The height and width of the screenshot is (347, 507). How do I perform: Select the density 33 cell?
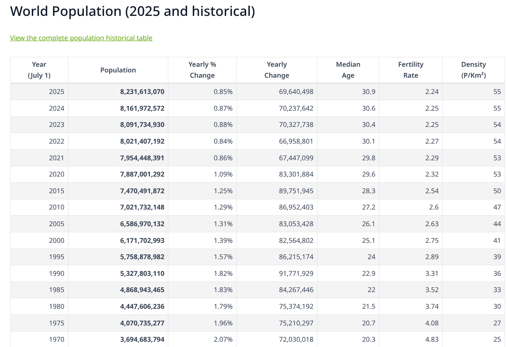[474, 290]
